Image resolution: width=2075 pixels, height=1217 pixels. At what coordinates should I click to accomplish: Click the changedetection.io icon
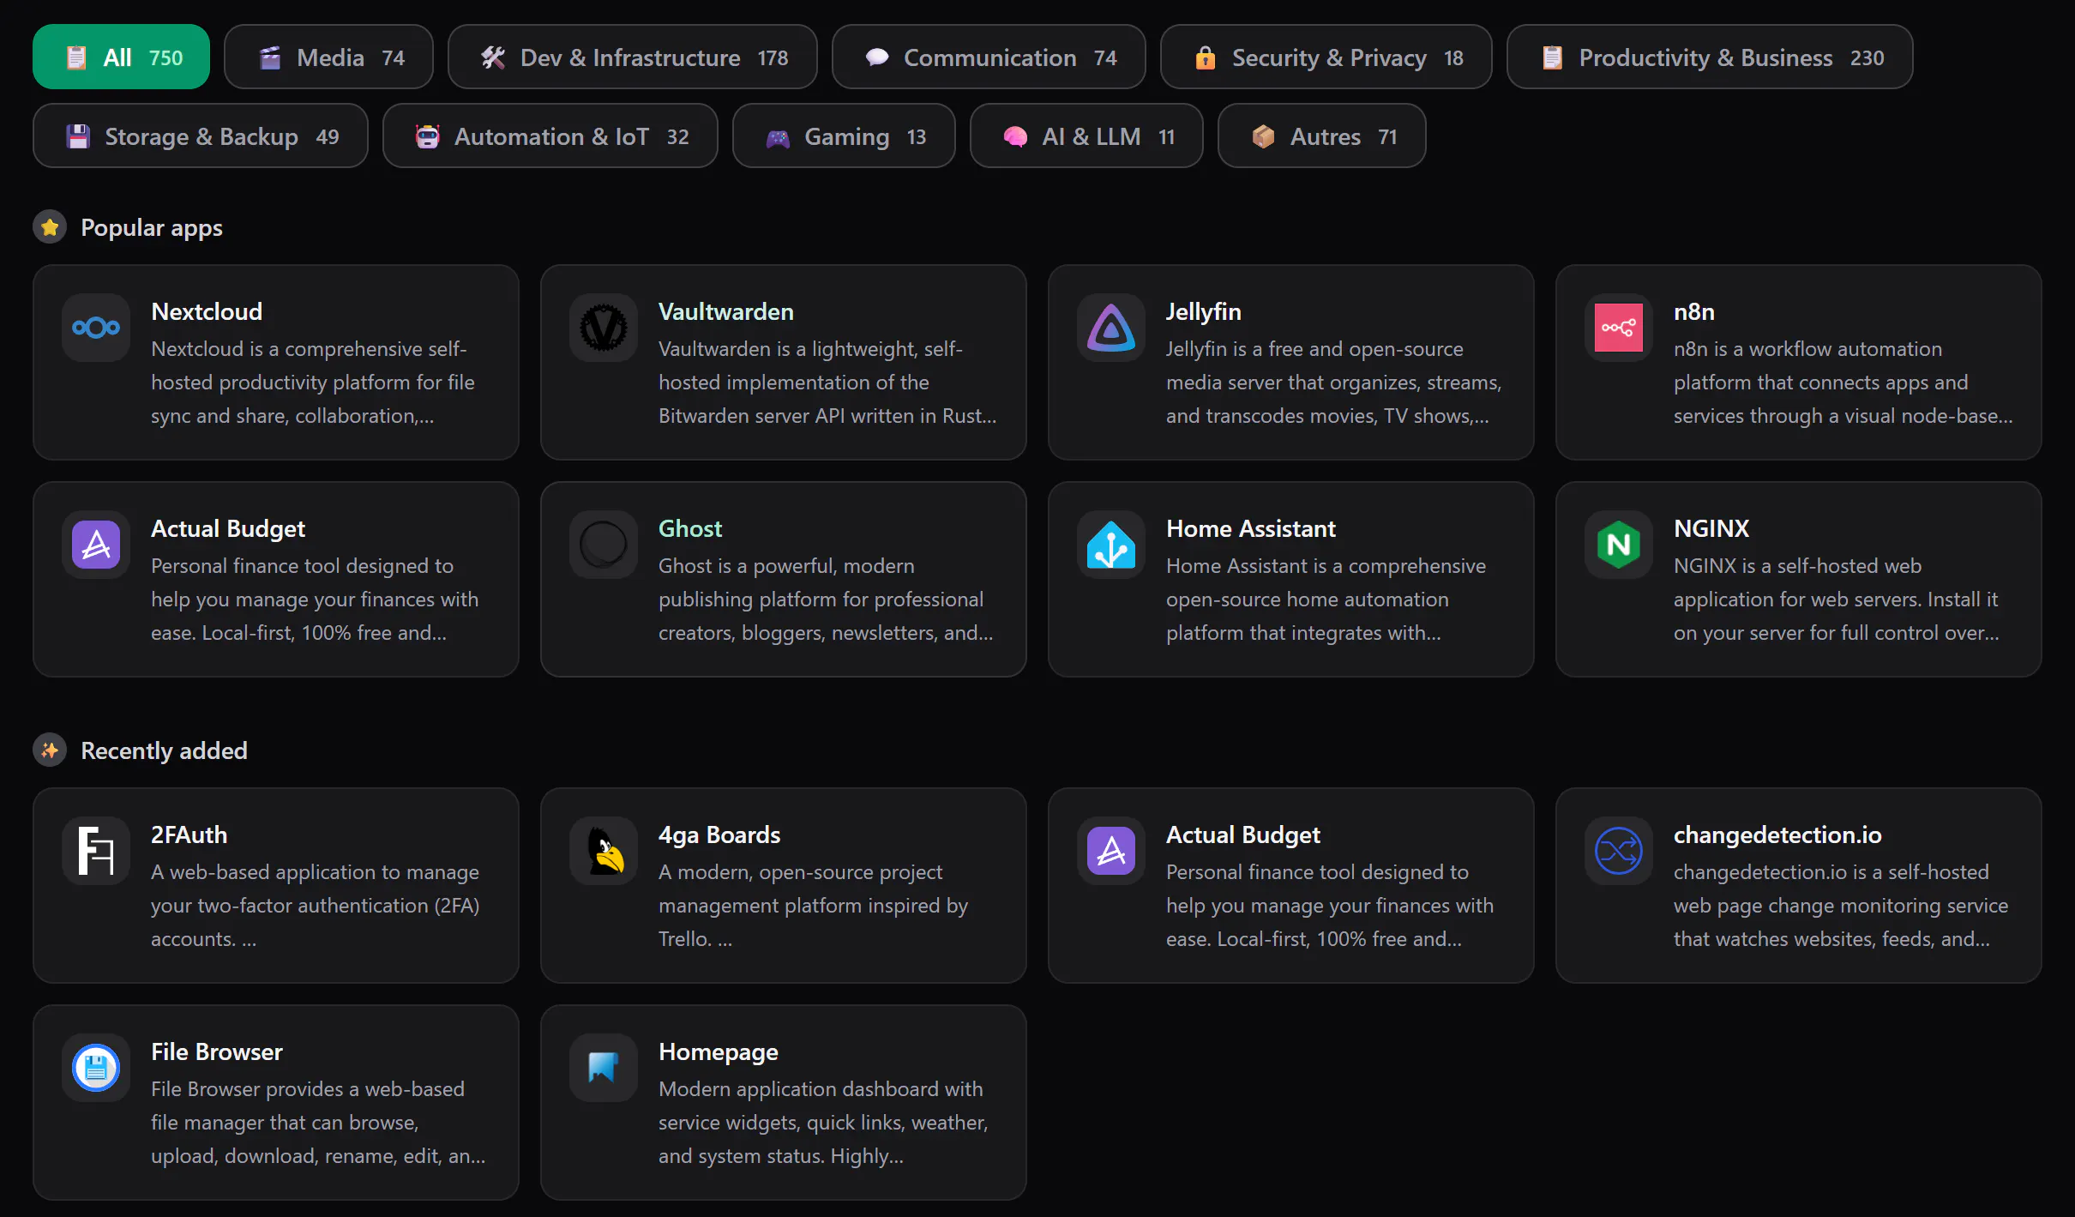coord(1619,851)
